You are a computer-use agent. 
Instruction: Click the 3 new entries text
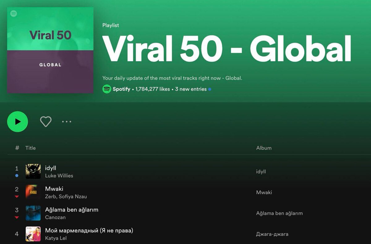pyautogui.click(x=191, y=89)
